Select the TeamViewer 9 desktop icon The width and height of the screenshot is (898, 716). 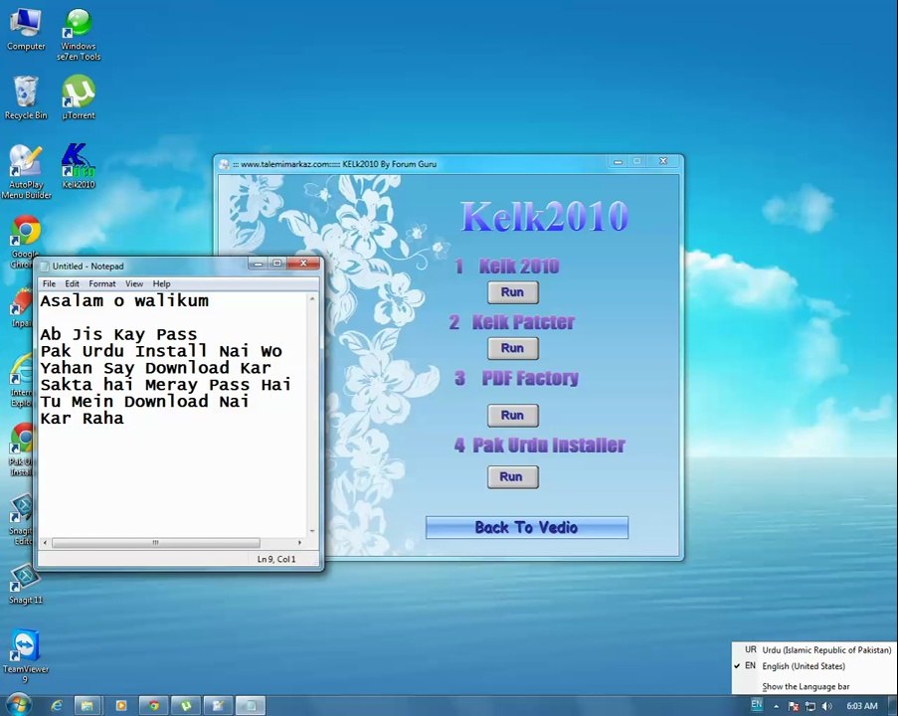[25, 656]
